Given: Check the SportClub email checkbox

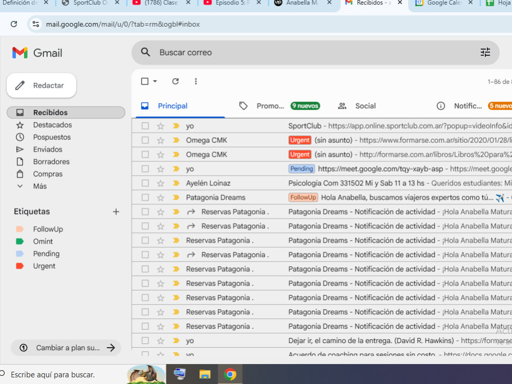Looking at the screenshot, I should 145,126.
